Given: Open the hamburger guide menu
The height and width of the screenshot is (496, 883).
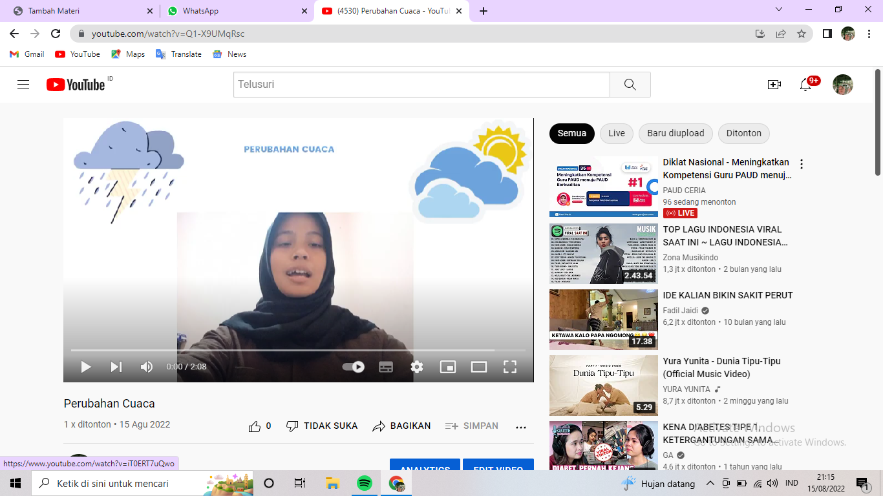Looking at the screenshot, I should (23, 85).
